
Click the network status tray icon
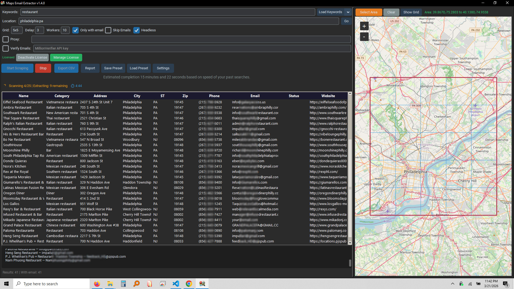(470, 284)
